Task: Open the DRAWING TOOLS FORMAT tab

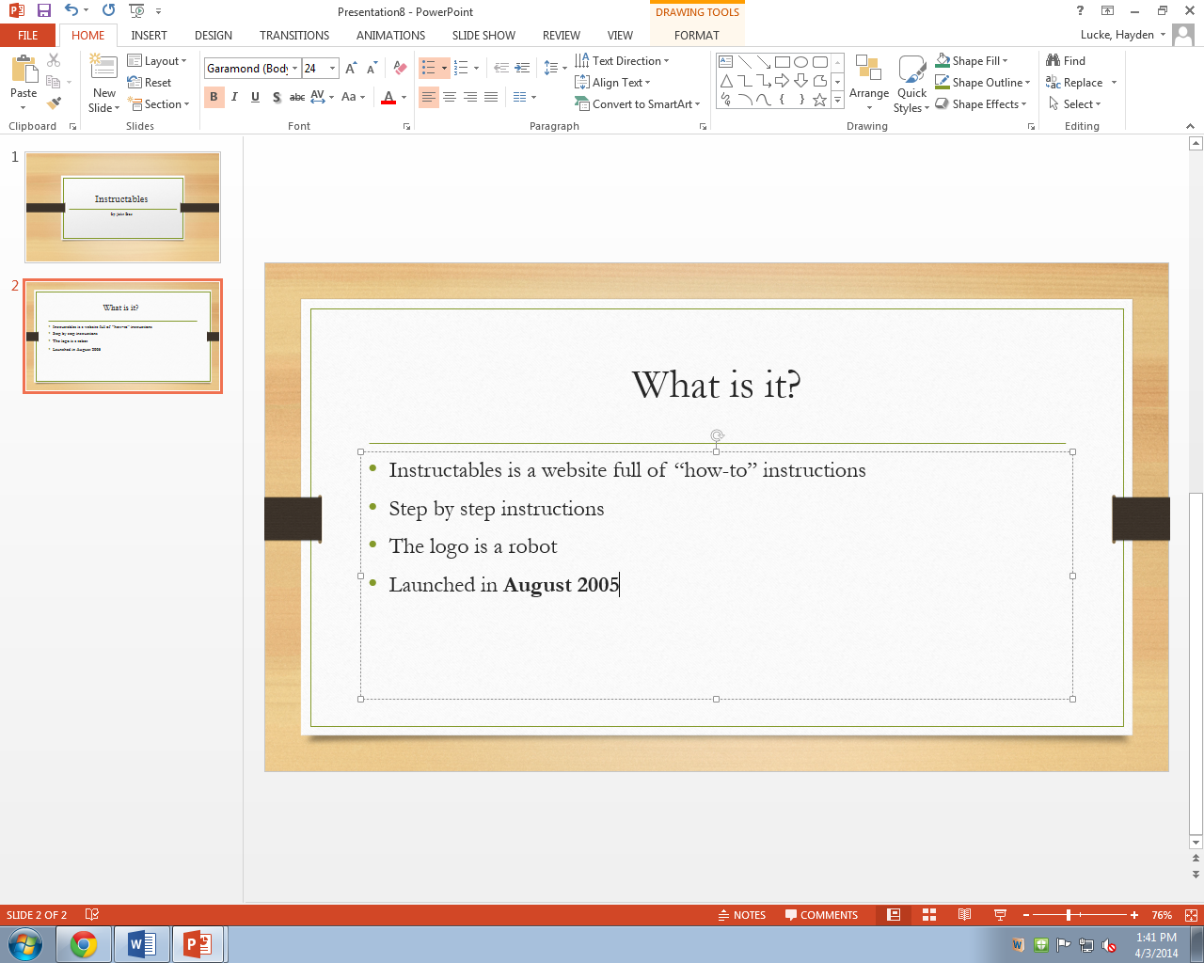Action: pyautogui.click(x=696, y=35)
